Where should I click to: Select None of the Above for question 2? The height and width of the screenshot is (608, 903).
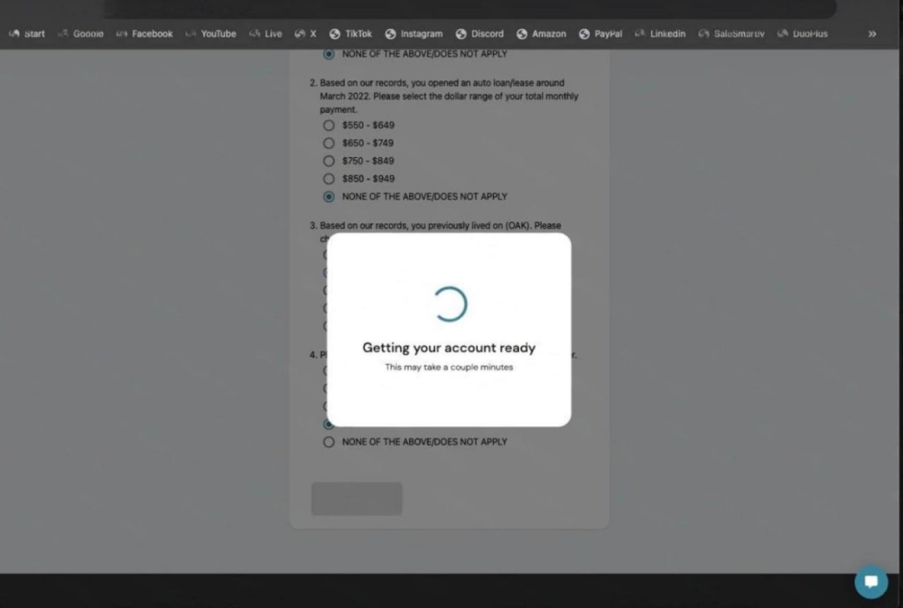tap(329, 196)
